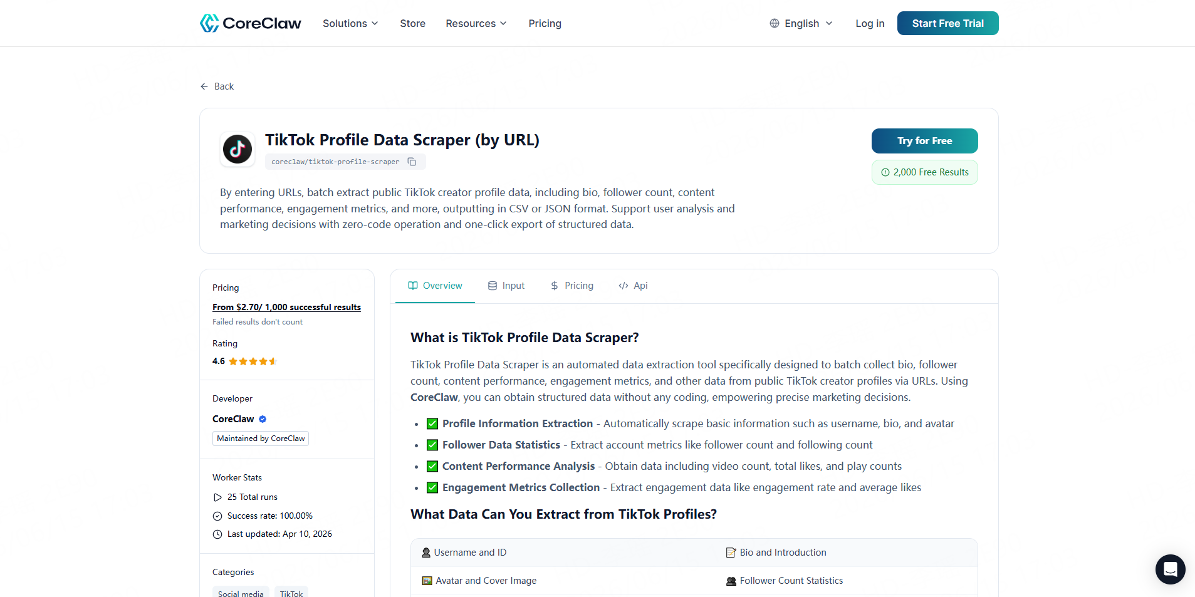The image size is (1195, 597).
Task: Click the TikTok app icon
Action: point(237,149)
